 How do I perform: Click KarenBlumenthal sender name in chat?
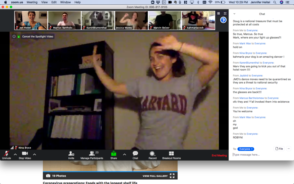tap(249, 63)
